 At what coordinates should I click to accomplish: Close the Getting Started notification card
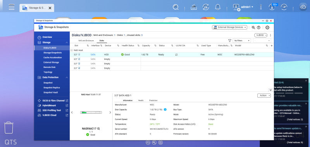306,81
